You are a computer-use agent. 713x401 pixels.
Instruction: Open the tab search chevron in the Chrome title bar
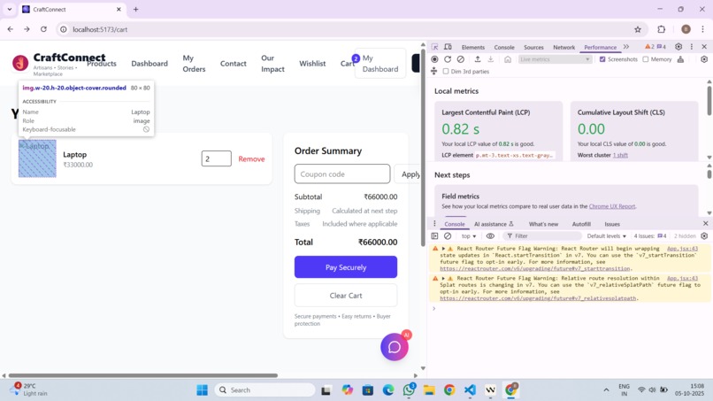click(x=9, y=9)
